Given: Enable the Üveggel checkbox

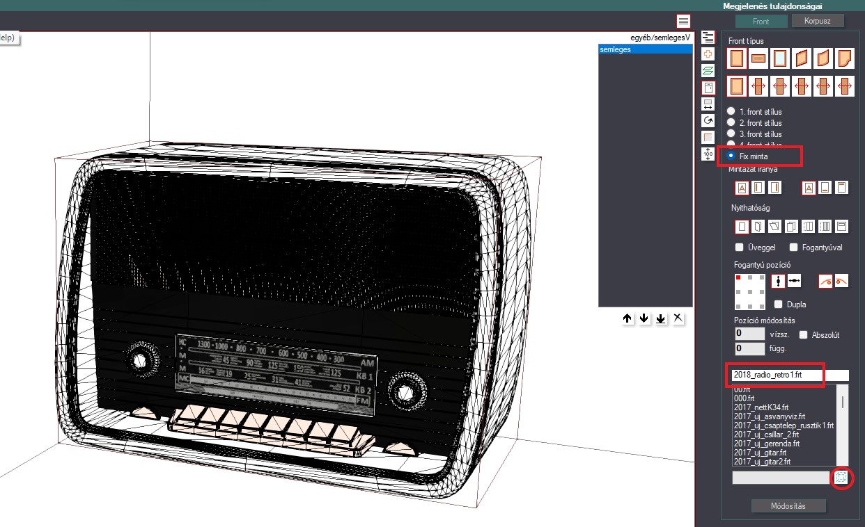Looking at the screenshot, I should [740, 248].
